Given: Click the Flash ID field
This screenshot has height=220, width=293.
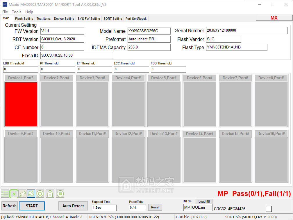Looking at the screenshot, I should (x=77, y=55).
